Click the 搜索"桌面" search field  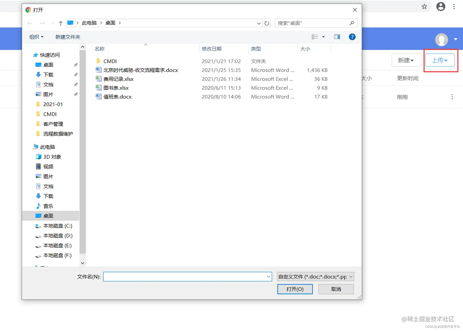(x=316, y=23)
